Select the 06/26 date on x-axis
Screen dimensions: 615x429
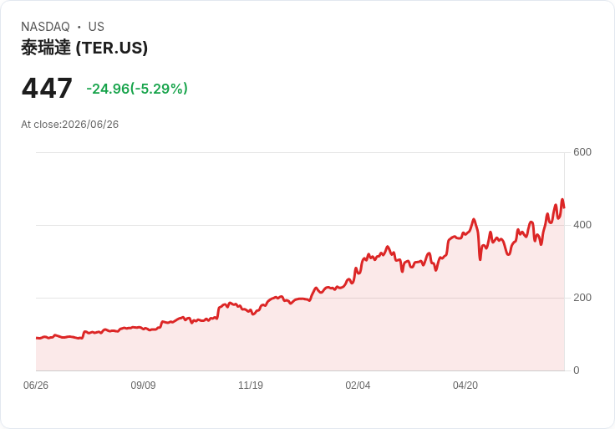point(36,385)
